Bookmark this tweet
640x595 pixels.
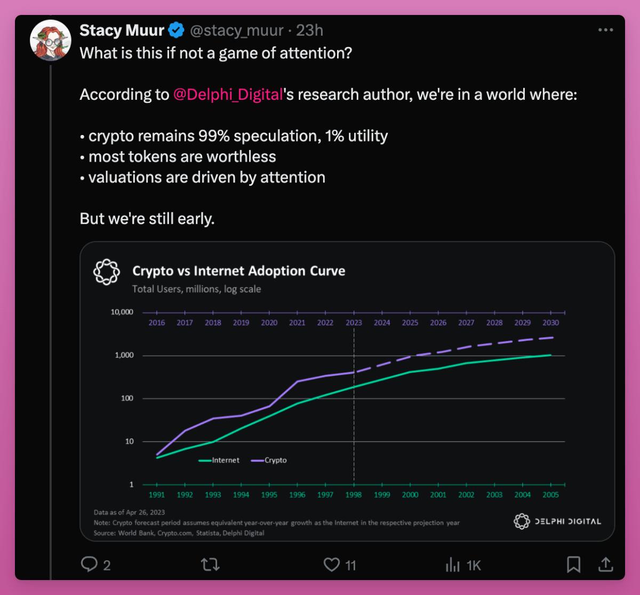(x=573, y=564)
